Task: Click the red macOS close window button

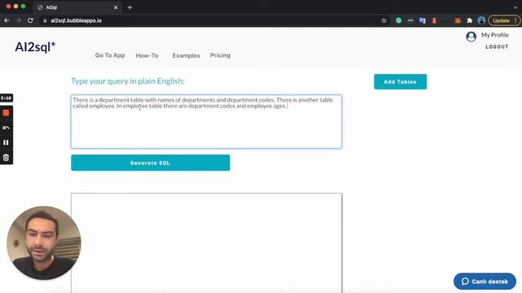Action: pos(8,7)
